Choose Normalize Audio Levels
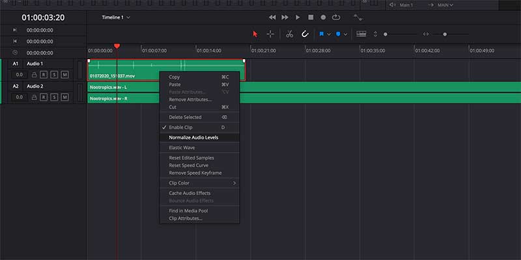The width and height of the screenshot is (521, 260). pyautogui.click(x=199, y=137)
